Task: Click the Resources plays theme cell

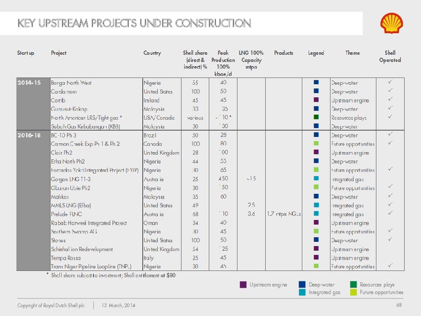Action: click(349, 118)
